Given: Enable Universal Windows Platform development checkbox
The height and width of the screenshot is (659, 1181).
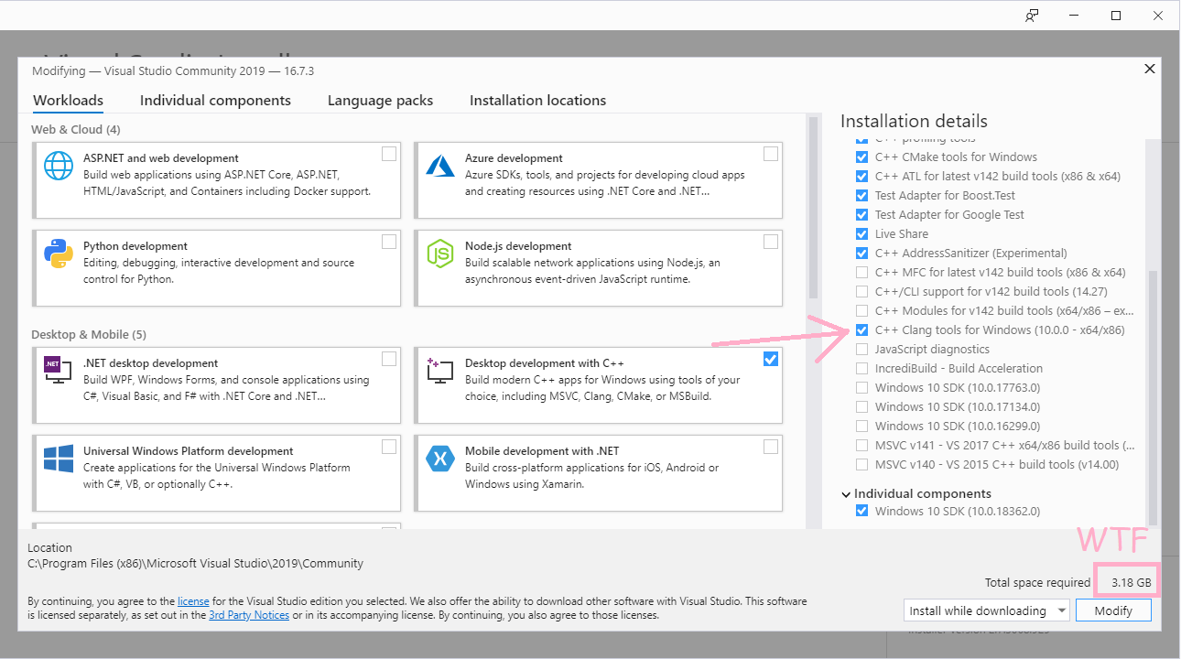Looking at the screenshot, I should tap(389, 447).
